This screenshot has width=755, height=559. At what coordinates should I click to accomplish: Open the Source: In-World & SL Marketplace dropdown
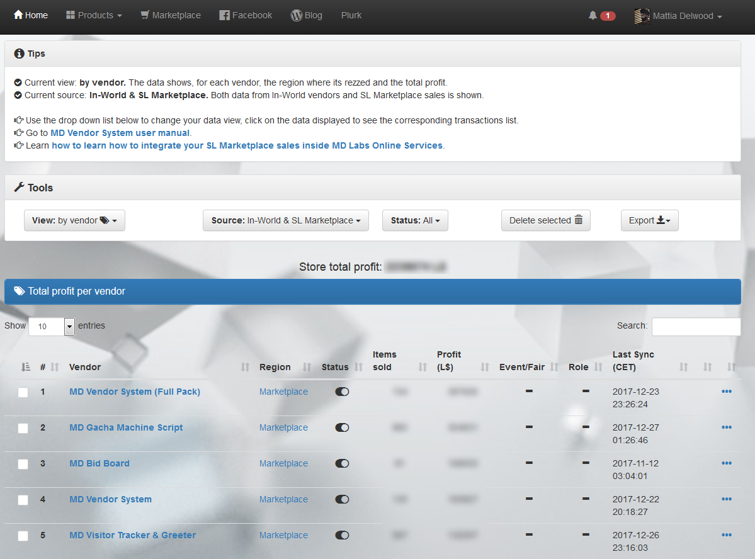point(286,220)
